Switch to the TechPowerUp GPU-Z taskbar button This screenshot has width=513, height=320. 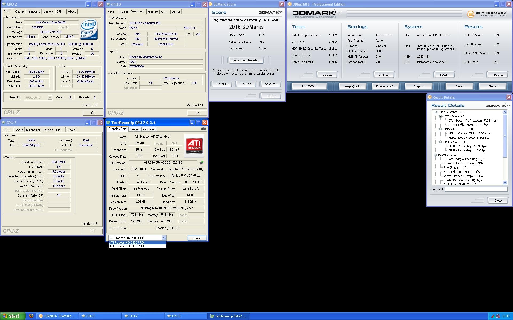(228, 316)
